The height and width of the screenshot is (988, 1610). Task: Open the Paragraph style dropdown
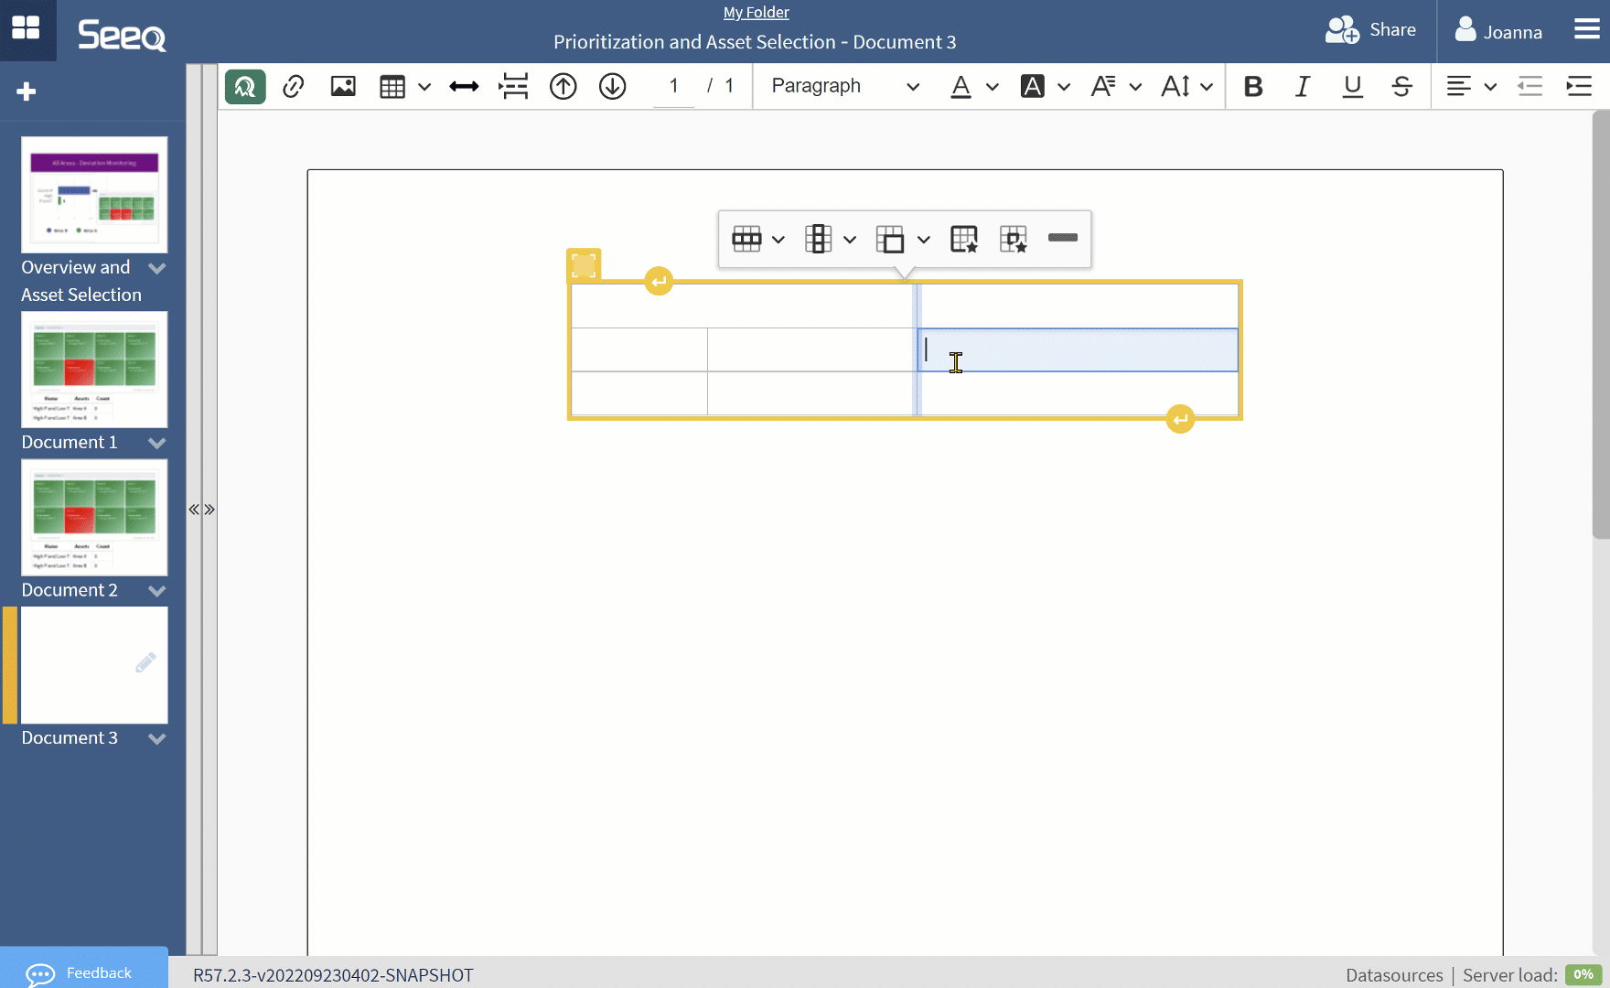[842, 86]
